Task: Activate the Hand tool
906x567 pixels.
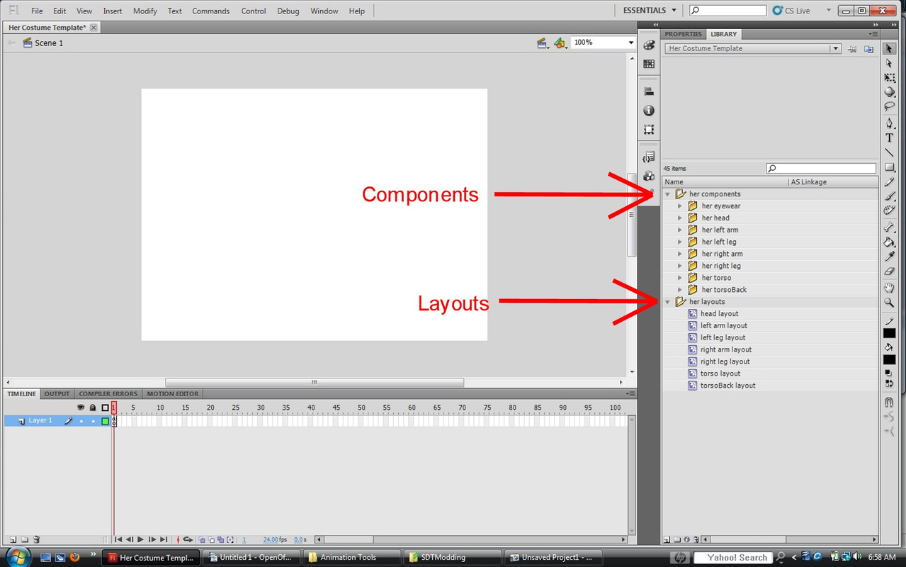Action: [890, 288]
